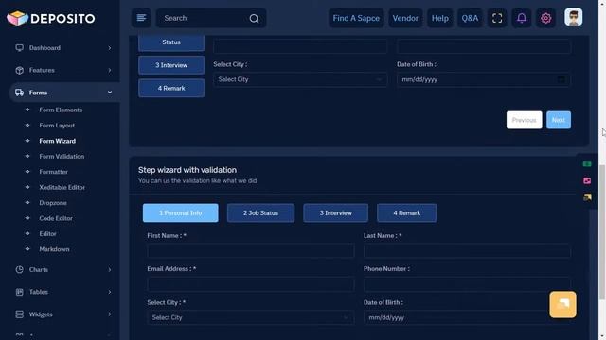Click the page vertical scrollbar
Screen dimensions: 606x340
click(602, 231)
